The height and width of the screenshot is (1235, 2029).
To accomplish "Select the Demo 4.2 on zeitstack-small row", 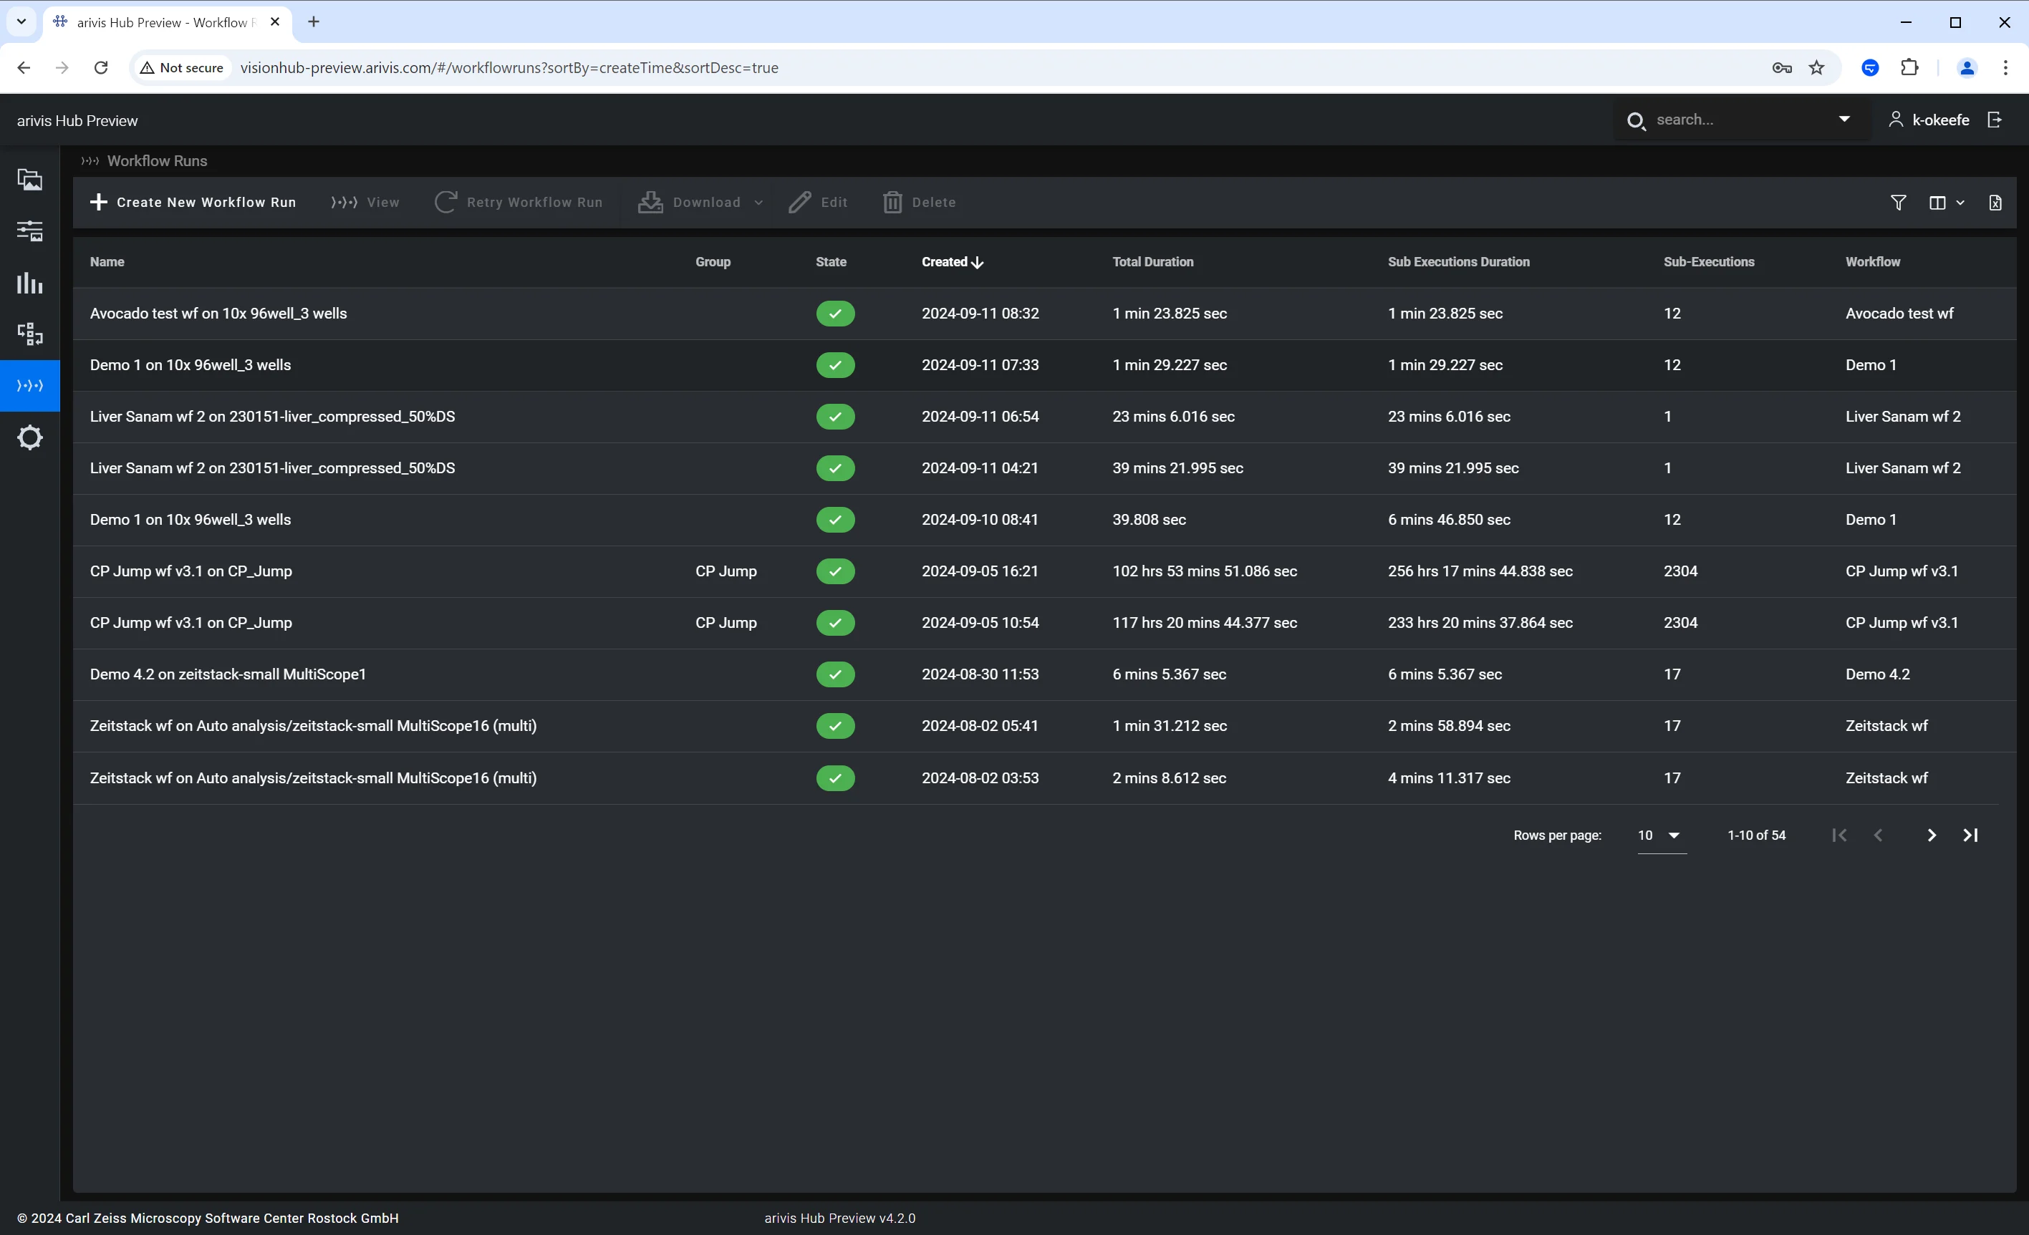I will pos(1044,674).
